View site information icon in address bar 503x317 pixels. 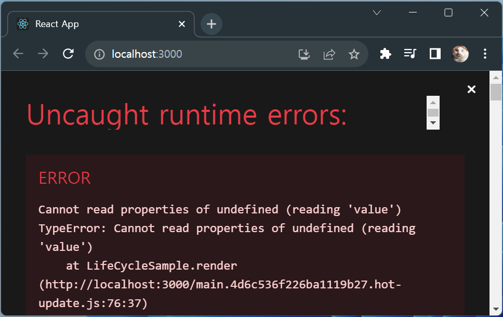coord(99,54)
